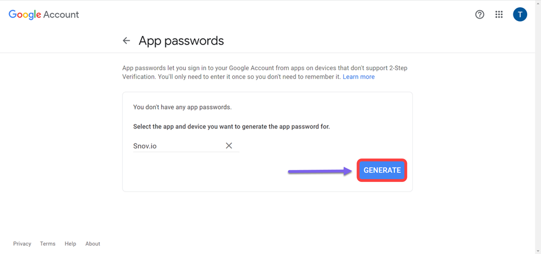Click the Google logo in the header
Screen dimensions: 541x254
point(25,14)
